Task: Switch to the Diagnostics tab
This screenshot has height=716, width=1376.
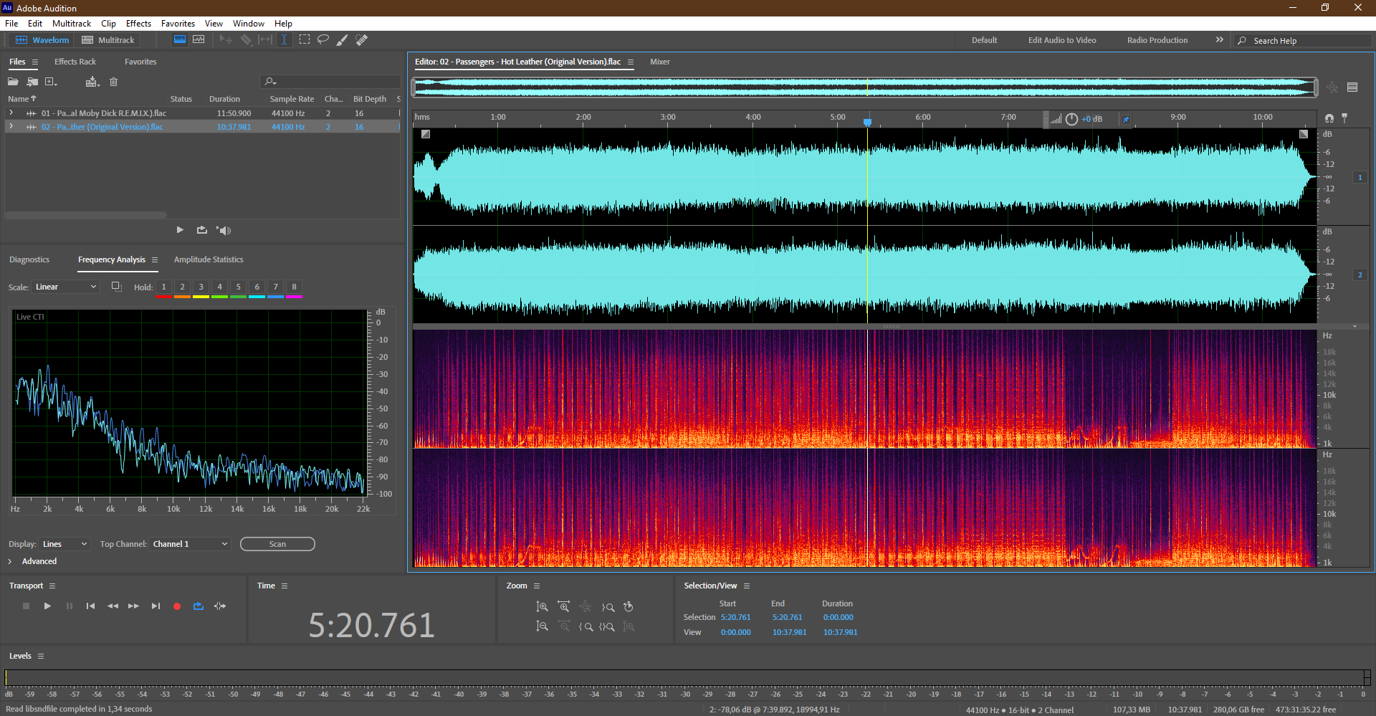Action: point(29,259)
